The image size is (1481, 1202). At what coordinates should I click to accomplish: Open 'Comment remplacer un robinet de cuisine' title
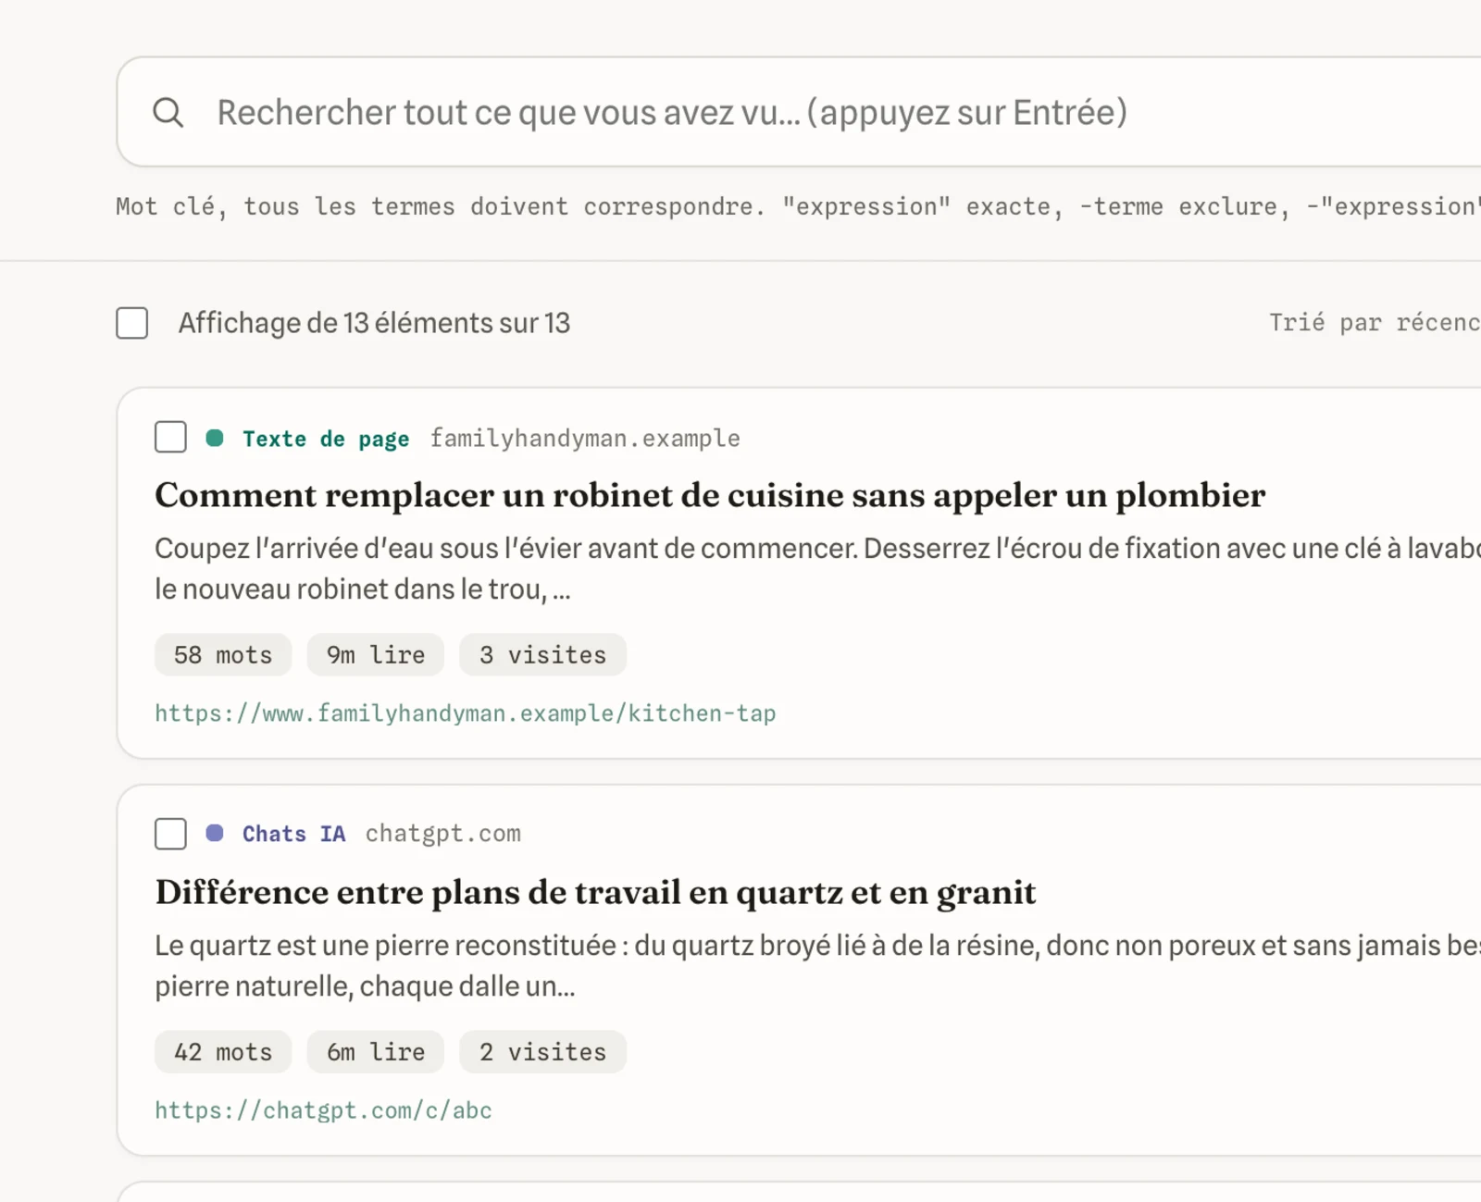tap(710, 495)
